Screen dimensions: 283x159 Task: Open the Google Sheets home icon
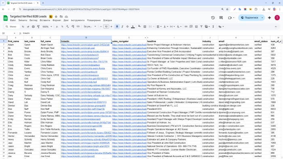[x=5, y=18]
